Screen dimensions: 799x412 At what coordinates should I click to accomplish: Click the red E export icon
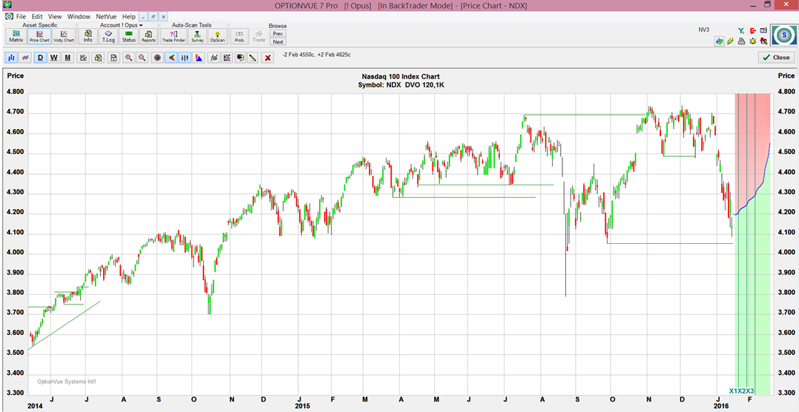point(752,30)
